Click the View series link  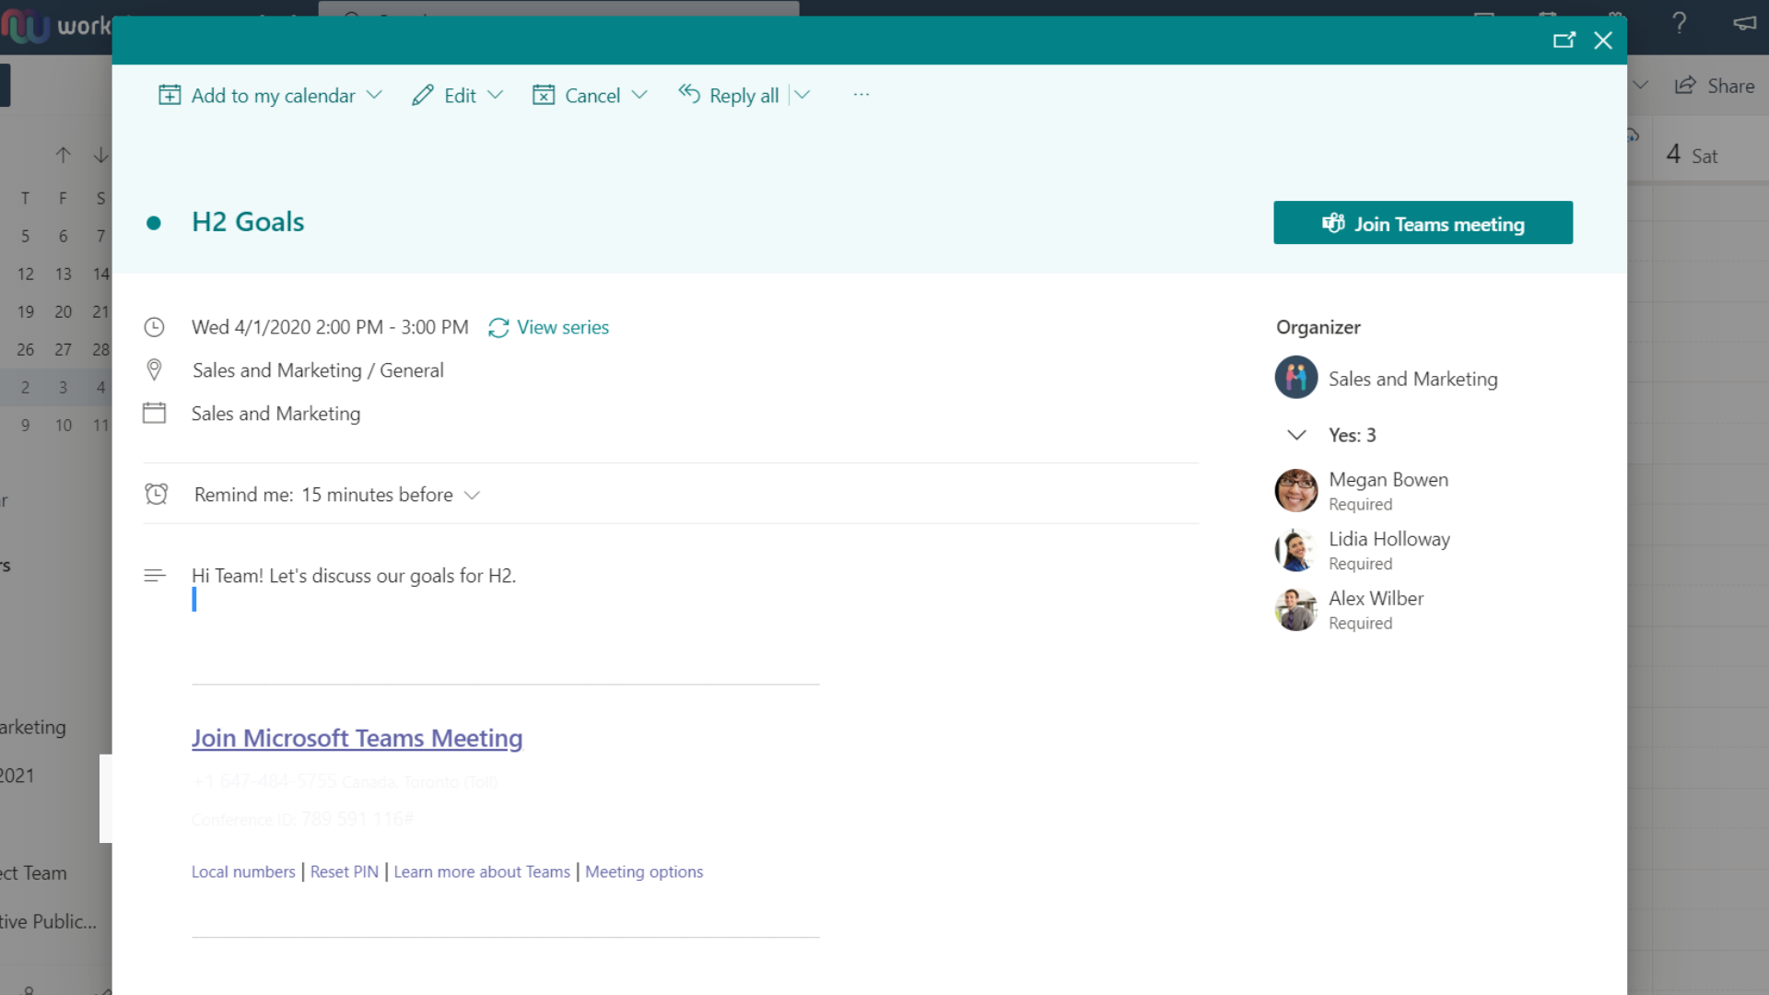tap(563, 327)
